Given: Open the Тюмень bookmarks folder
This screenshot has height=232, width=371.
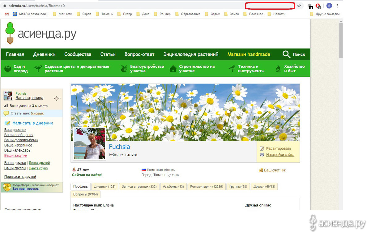Looking at the screenshot, I should pos(104,14).
